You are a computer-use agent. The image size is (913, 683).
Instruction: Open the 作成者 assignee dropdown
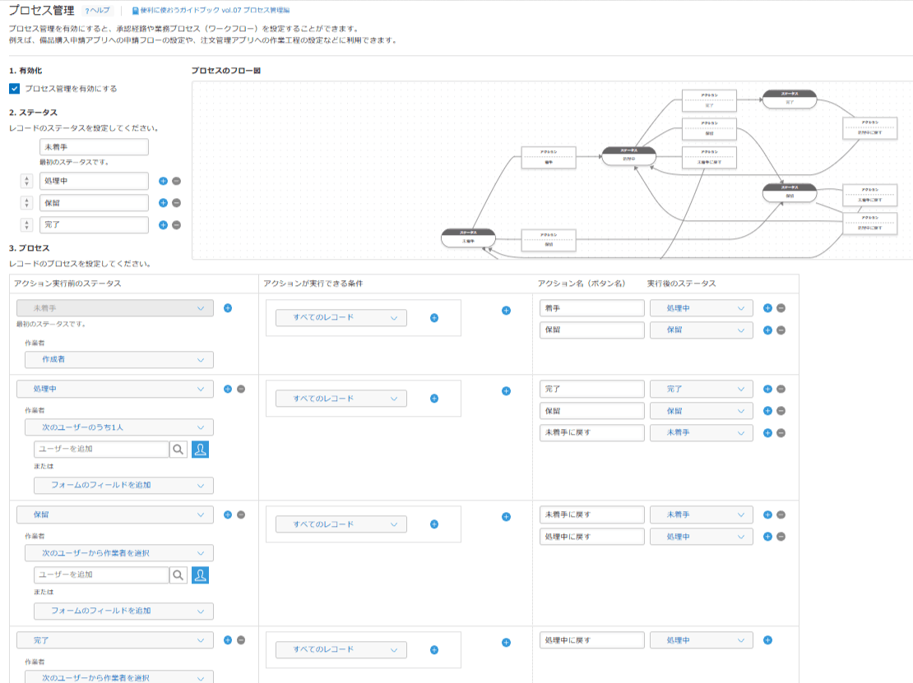coord(118,359)
